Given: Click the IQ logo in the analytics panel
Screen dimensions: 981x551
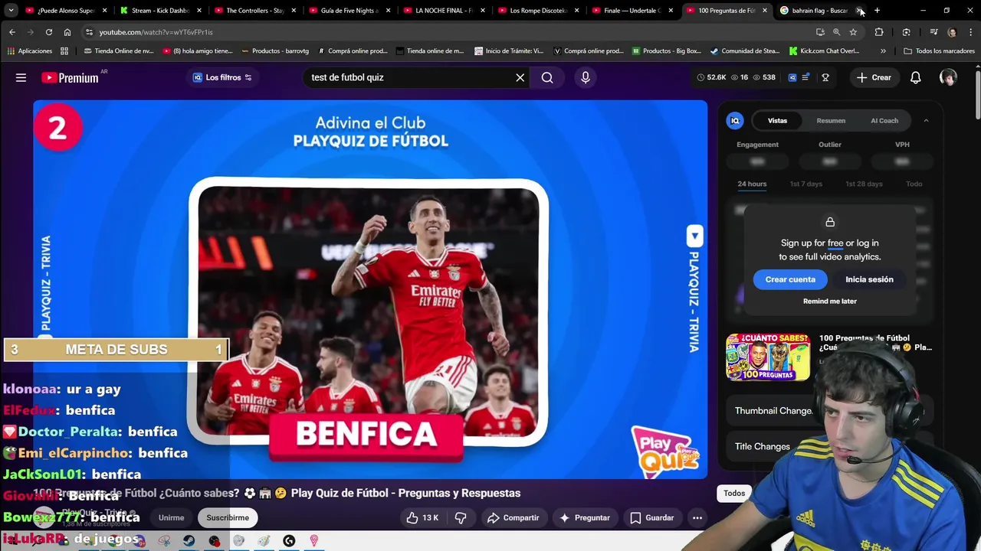Looking at the screenshot, I should pyautogui.click(x=735, y=120).
